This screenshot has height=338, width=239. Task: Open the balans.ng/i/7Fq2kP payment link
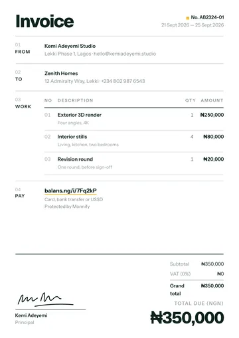tap(70, 191)
